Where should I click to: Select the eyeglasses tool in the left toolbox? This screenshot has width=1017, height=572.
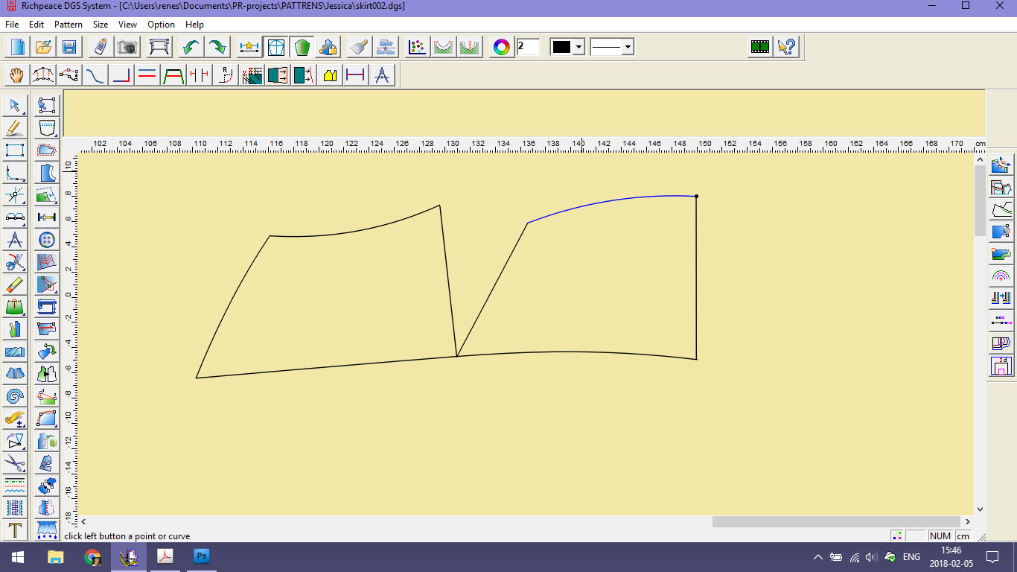click(15, 217)
